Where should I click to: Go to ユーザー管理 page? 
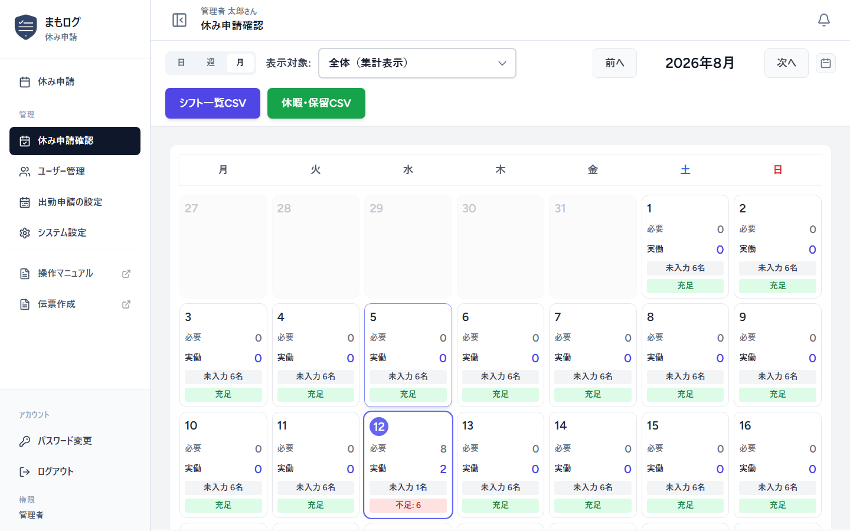tap(75, 172)
